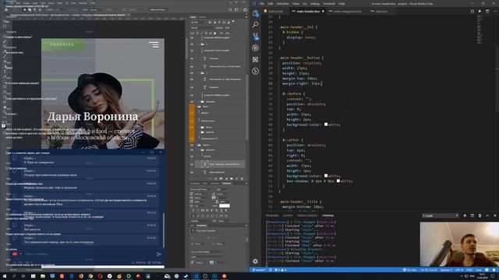Click the git branch indicator in VS Code status bar
499x280 pixels.
click(x=259, y=270)
